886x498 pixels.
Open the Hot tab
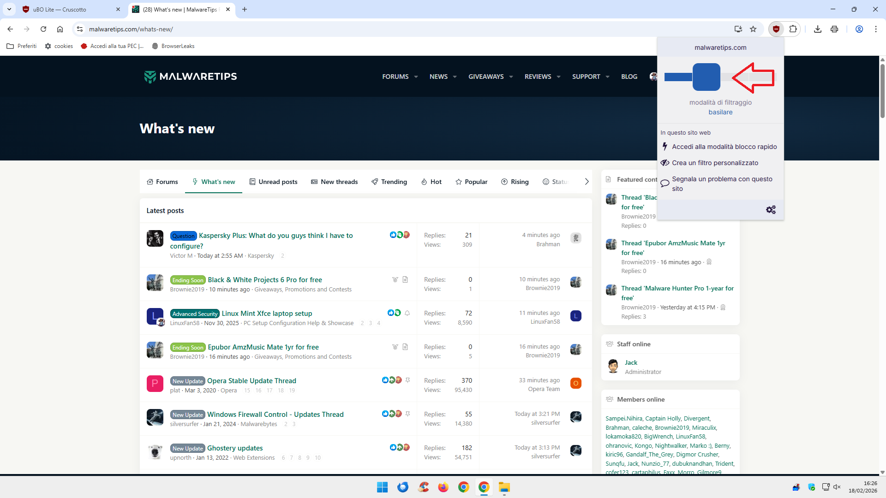[431, 182]
